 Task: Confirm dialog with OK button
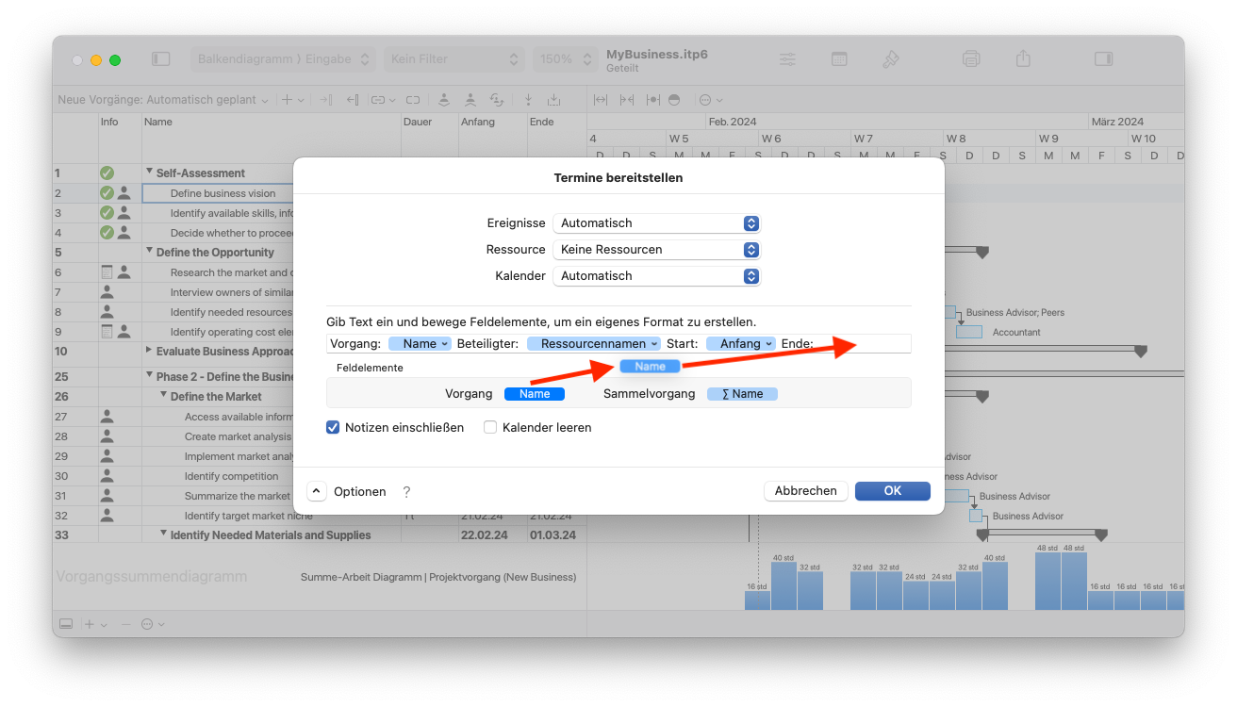(x=893, y=491)
